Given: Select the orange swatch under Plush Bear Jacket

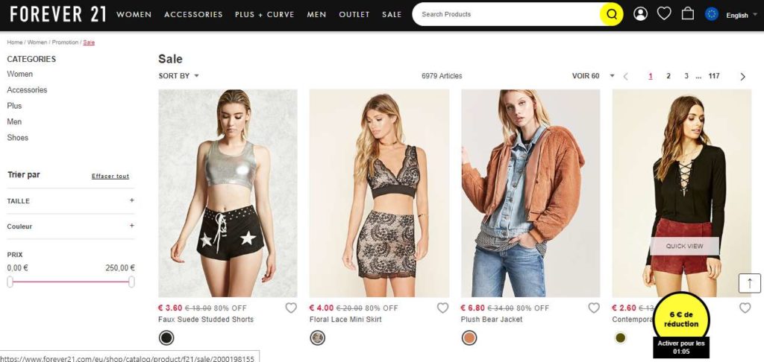Looking at the screenshot, I should point(469,338).
